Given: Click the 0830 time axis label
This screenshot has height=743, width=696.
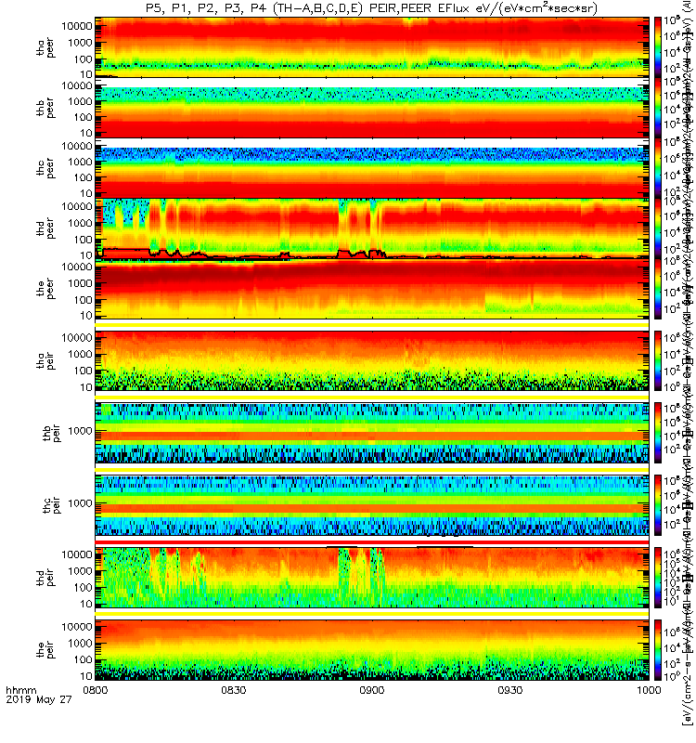Looking at the screenshot, I should [234, 690].
